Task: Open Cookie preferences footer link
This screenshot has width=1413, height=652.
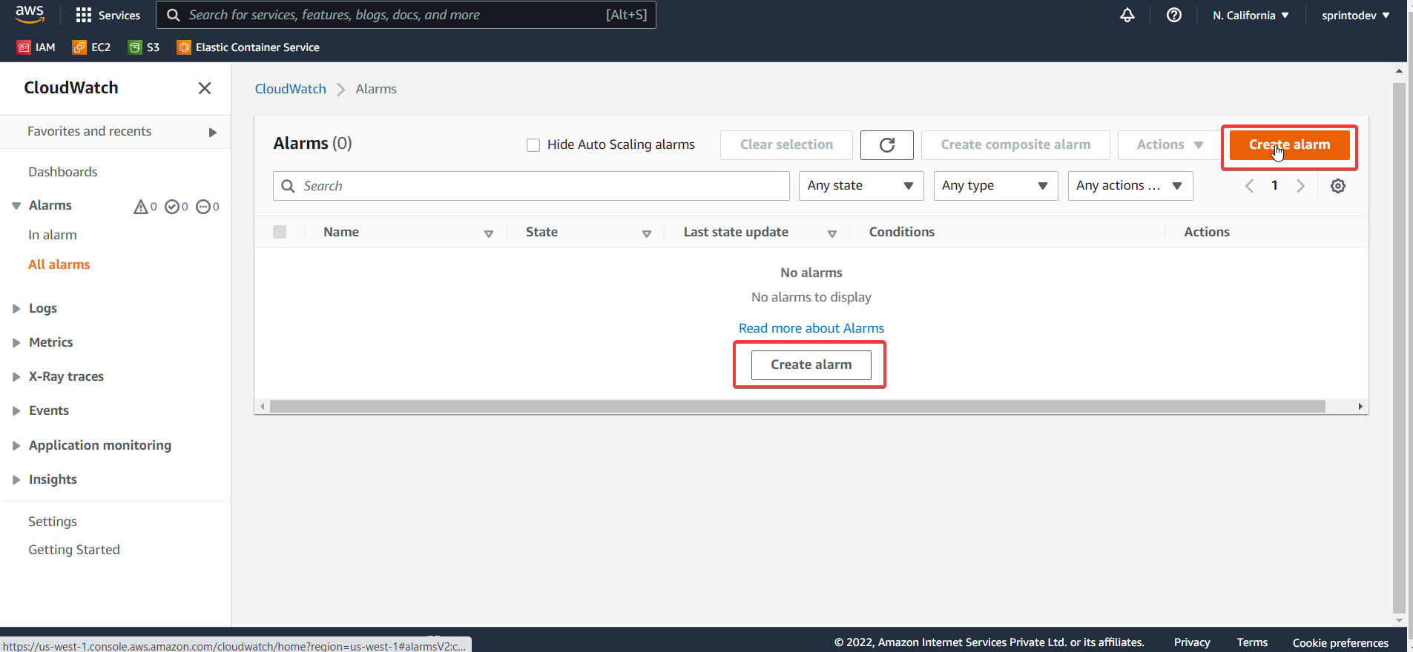Action: (x=1340, y=642)
